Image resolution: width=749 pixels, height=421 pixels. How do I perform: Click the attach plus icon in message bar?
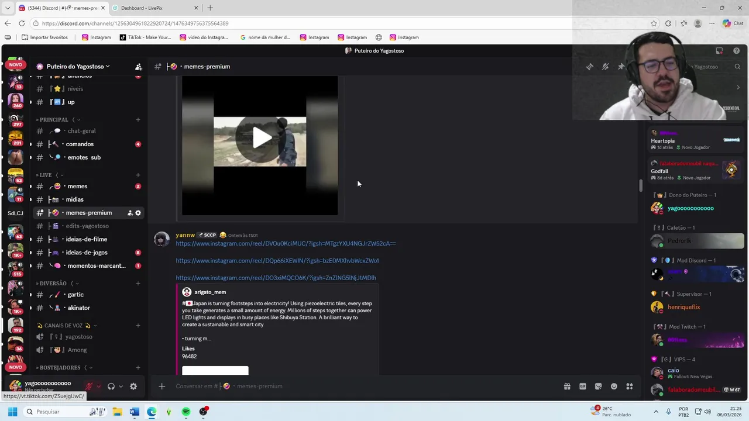(x=162, y=386)
